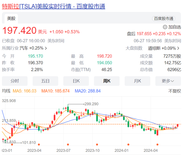Viewport: 188px width, 155px height.
Task: Click the 299.290 peak price label
Action: [x=91, y=104]
